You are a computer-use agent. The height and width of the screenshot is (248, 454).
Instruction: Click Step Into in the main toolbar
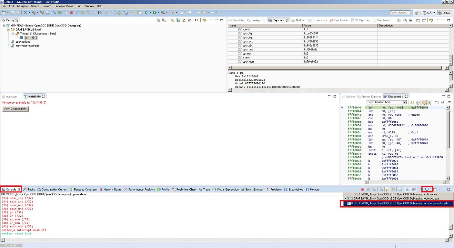point(83,13)
